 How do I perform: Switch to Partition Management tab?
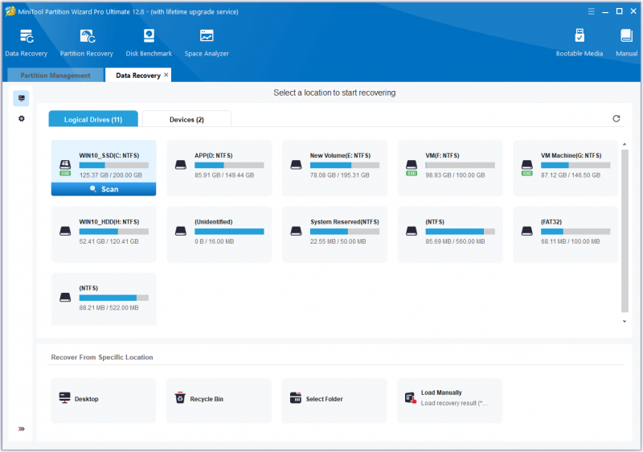55,76
